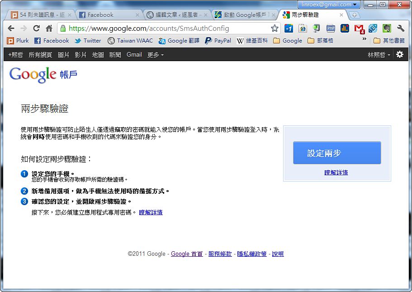Open the PayPal bookmark
The width and height of the screenshot is (412, 292).
(x=218, y=40)
